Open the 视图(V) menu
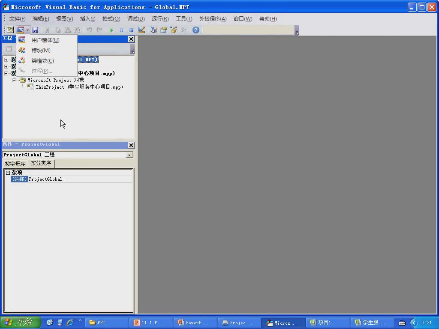This screenshot has width=439, height=329. pos(64,19)
